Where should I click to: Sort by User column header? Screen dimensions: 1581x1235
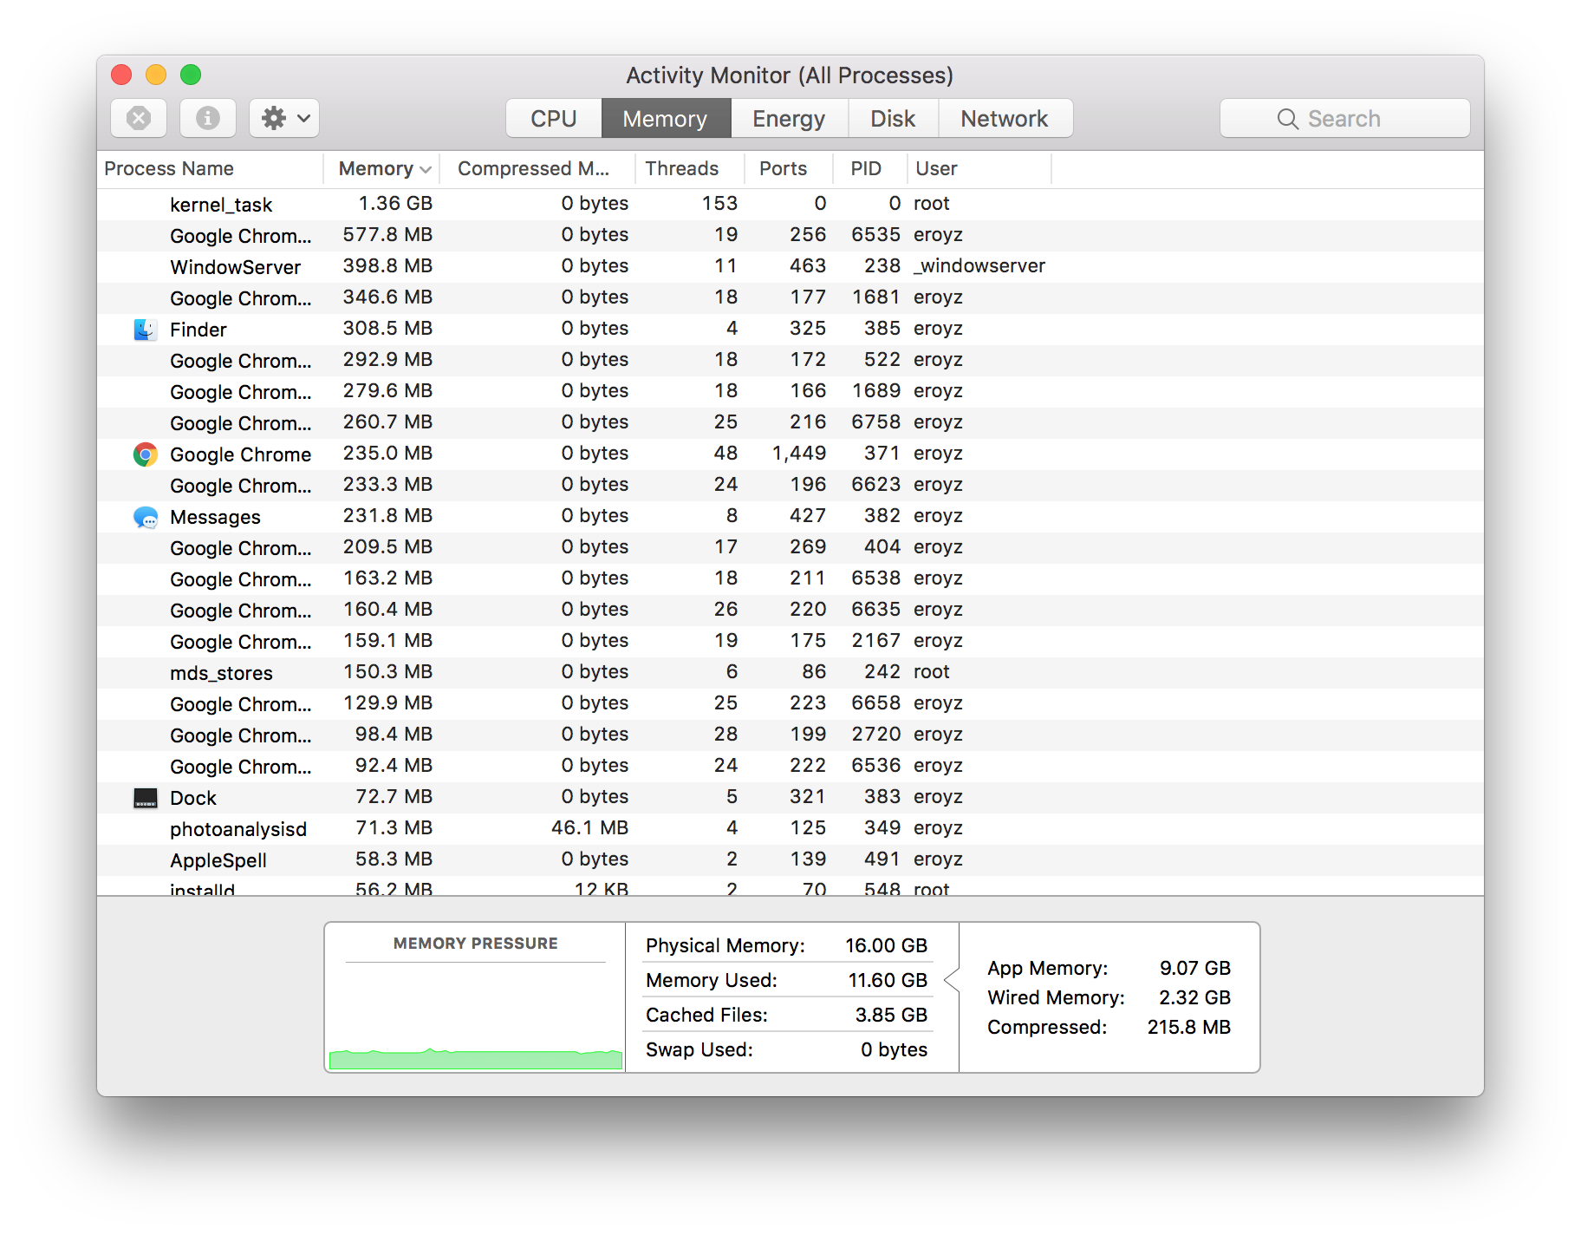[x=979, y=168]
